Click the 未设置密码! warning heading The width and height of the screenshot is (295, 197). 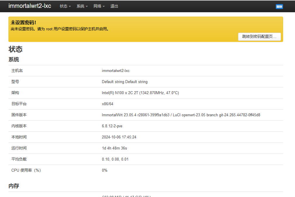tap(23, 22)
